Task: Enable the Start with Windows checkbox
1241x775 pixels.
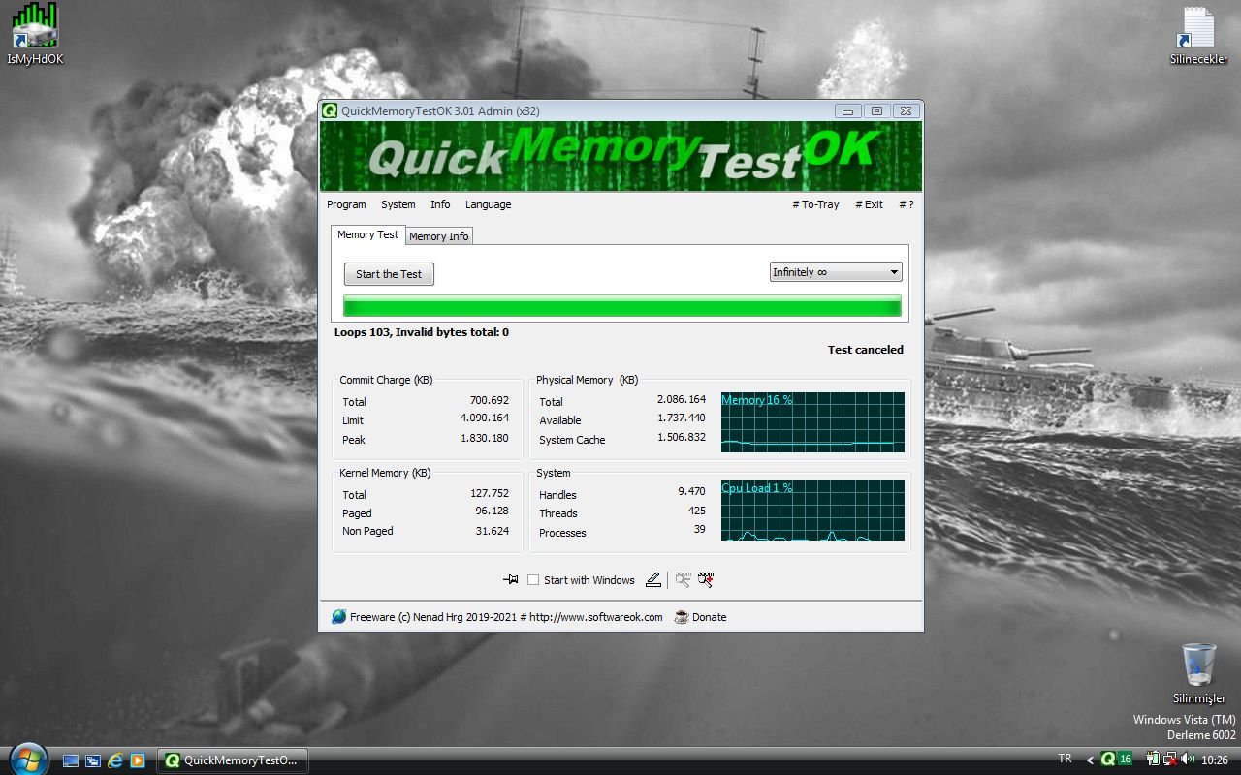Action: [533, 580]
